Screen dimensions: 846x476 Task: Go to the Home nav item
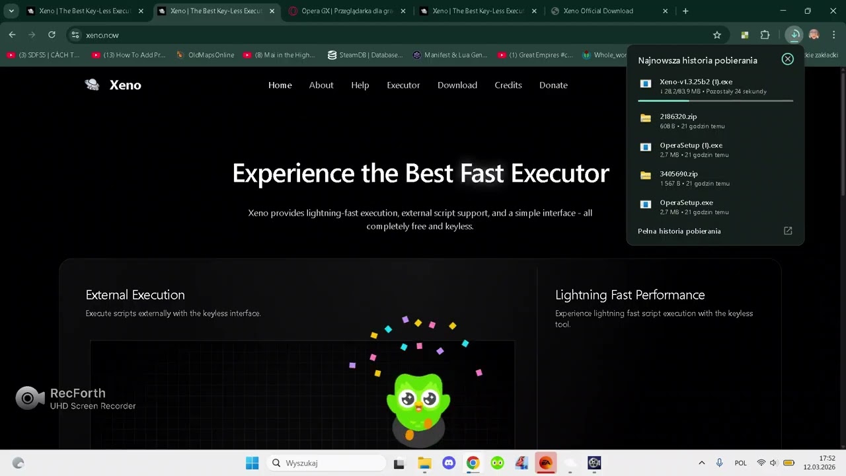(x=280, y=85)
